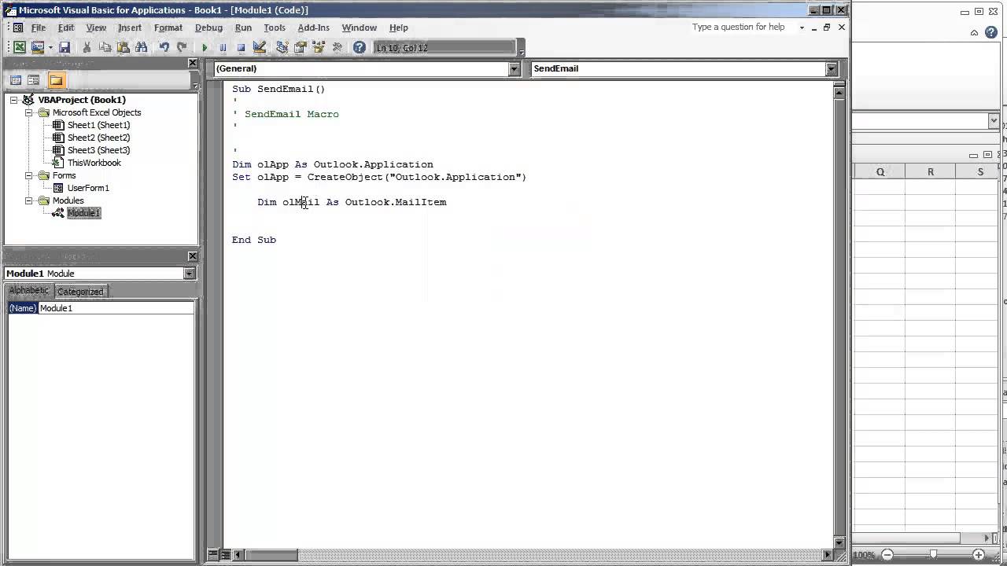This screenshot has width=1007, height=566.
Task: Collapse the Modules folder node
Action: click(28, 200)
